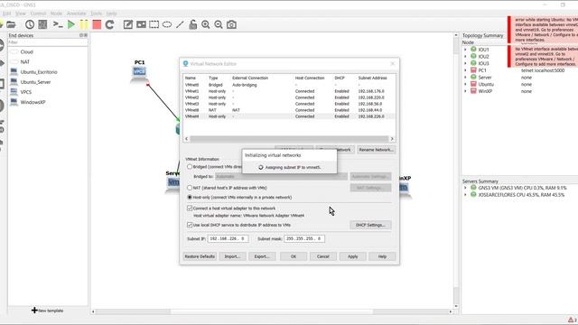Pick NAT device in End devices
The image size is (578, 325).
[x=24, y=62]
